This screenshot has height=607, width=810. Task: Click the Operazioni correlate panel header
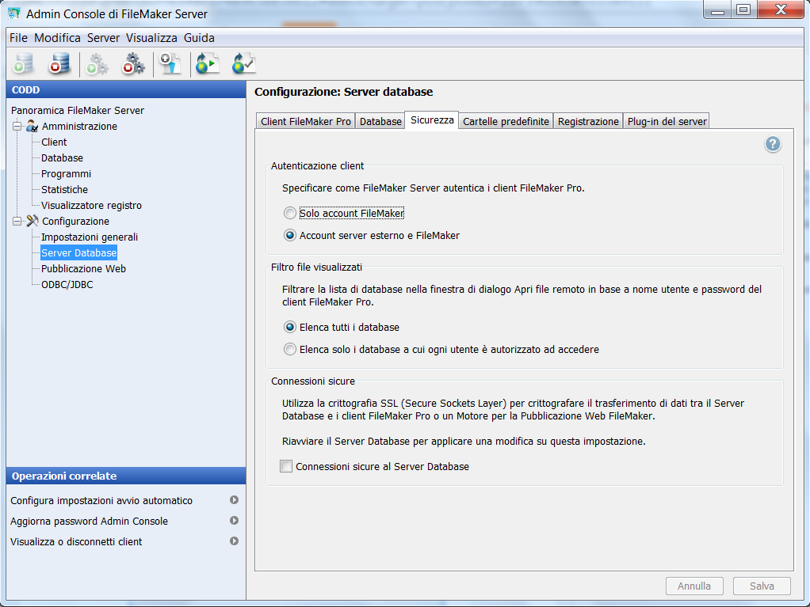(126, 476)
